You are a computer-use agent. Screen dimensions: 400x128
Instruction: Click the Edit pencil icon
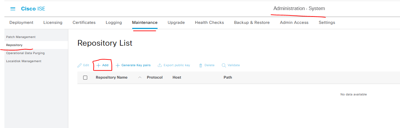point(79,66)
